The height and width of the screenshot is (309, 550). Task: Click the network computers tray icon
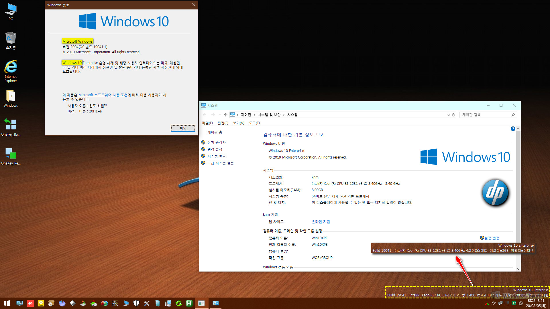[500, 303]
